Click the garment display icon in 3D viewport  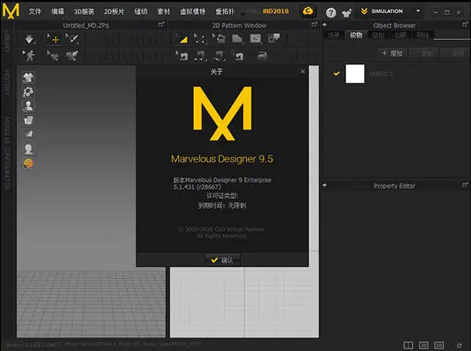click(x=28, y=77)
